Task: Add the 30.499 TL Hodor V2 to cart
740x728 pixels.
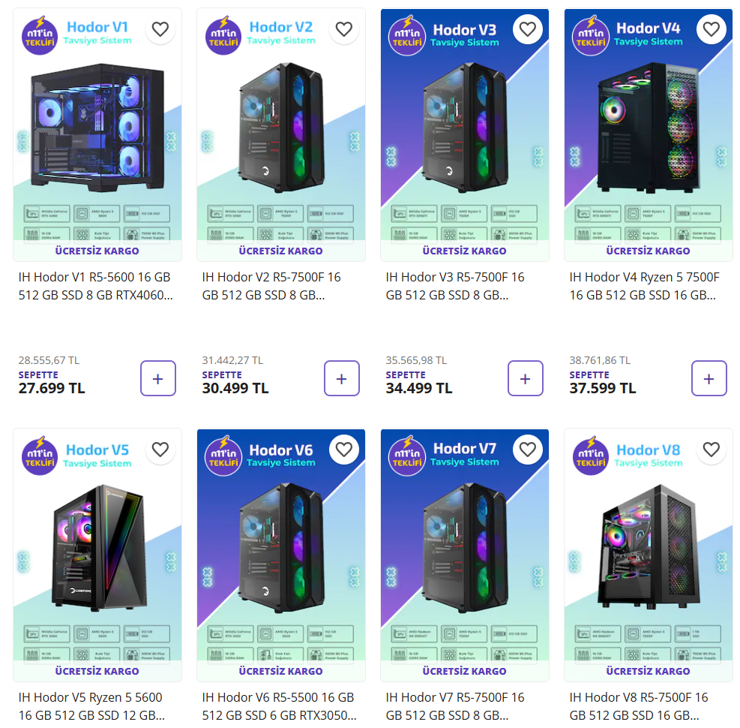Action: 342,378
